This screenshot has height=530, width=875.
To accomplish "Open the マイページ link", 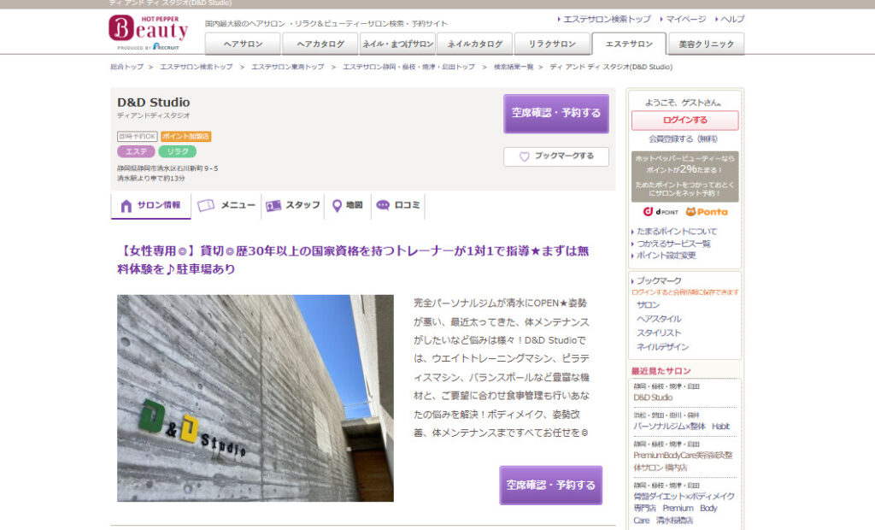I will [686, 19].
